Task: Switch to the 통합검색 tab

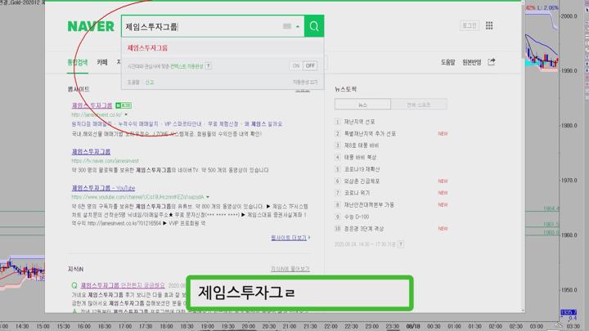Action: 78,62
